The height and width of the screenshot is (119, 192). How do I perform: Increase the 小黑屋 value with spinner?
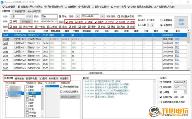point(185,91)
